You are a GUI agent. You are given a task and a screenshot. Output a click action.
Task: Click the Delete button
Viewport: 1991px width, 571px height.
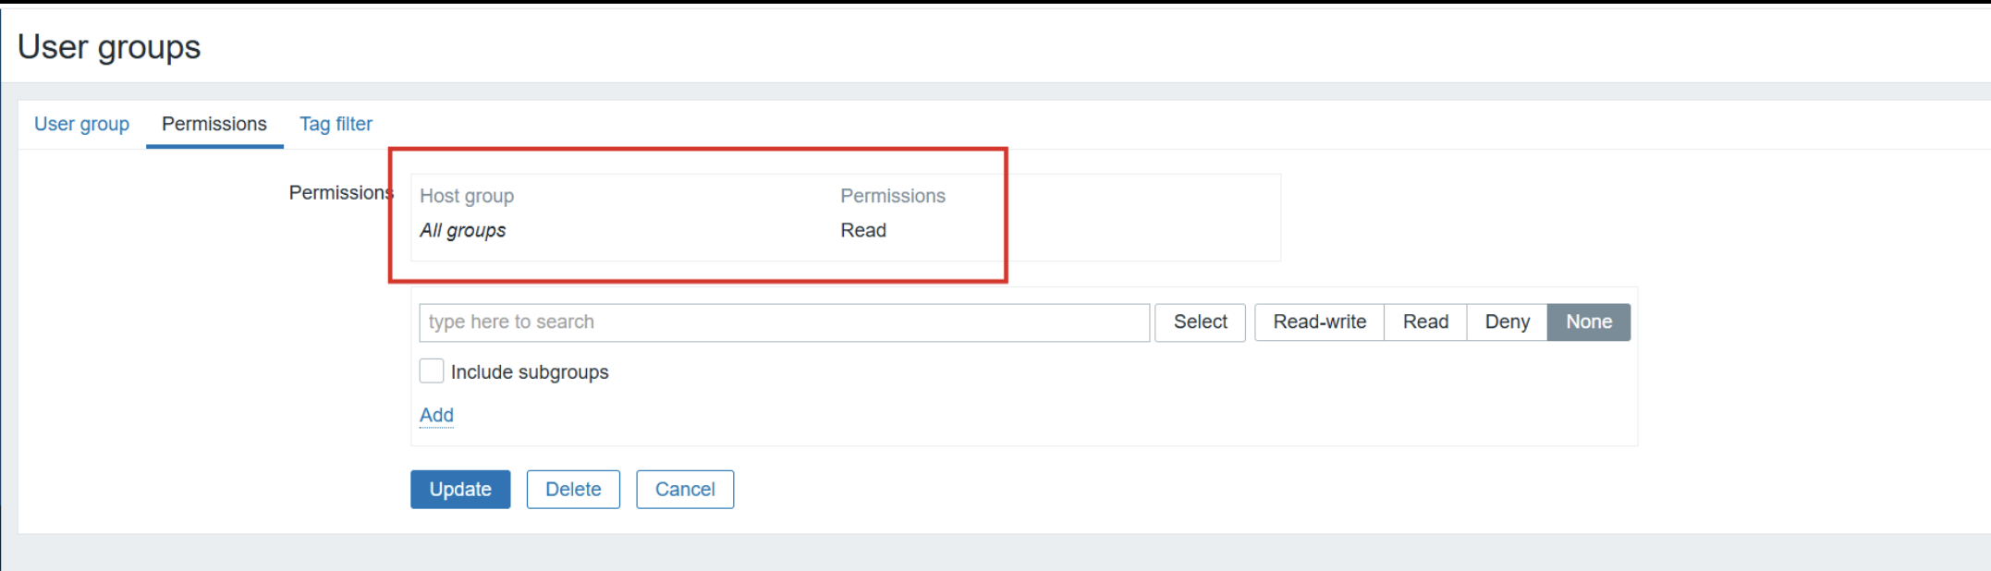[573, 490]
